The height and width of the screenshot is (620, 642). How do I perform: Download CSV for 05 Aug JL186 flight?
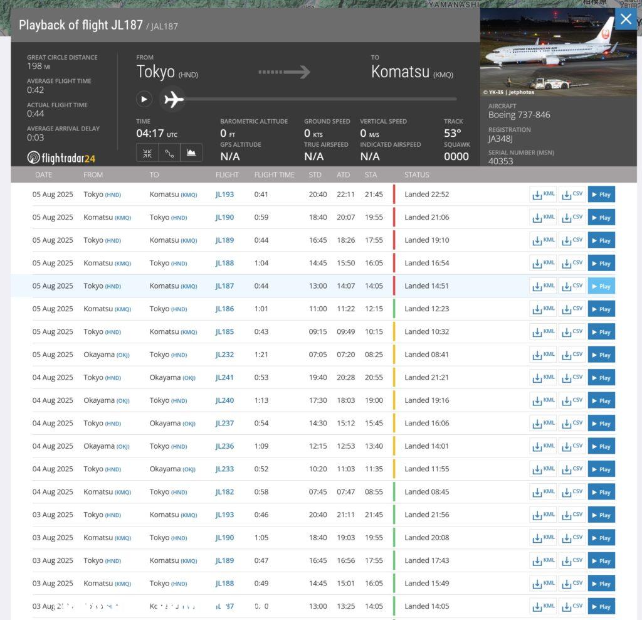point(572,309)
